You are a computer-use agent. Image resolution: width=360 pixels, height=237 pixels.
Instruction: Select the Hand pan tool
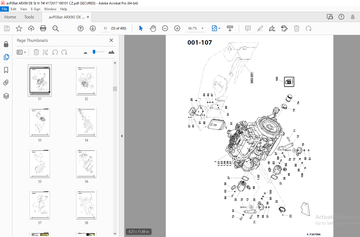pos(153,28)
